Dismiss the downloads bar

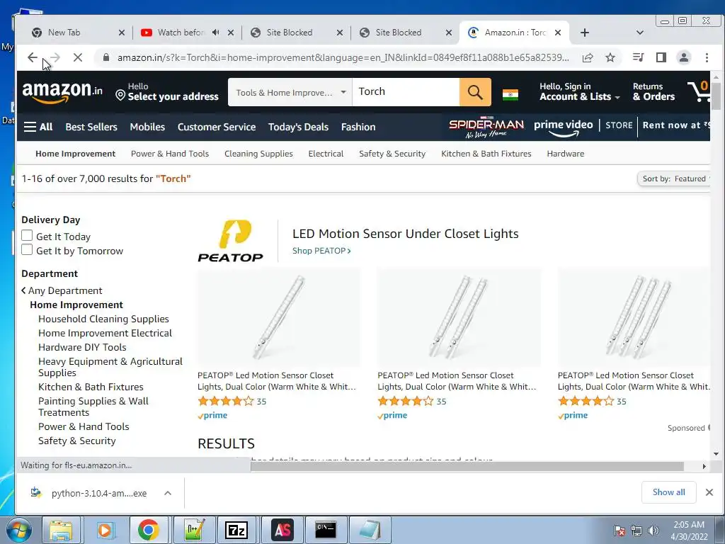[x=709, y=492]
